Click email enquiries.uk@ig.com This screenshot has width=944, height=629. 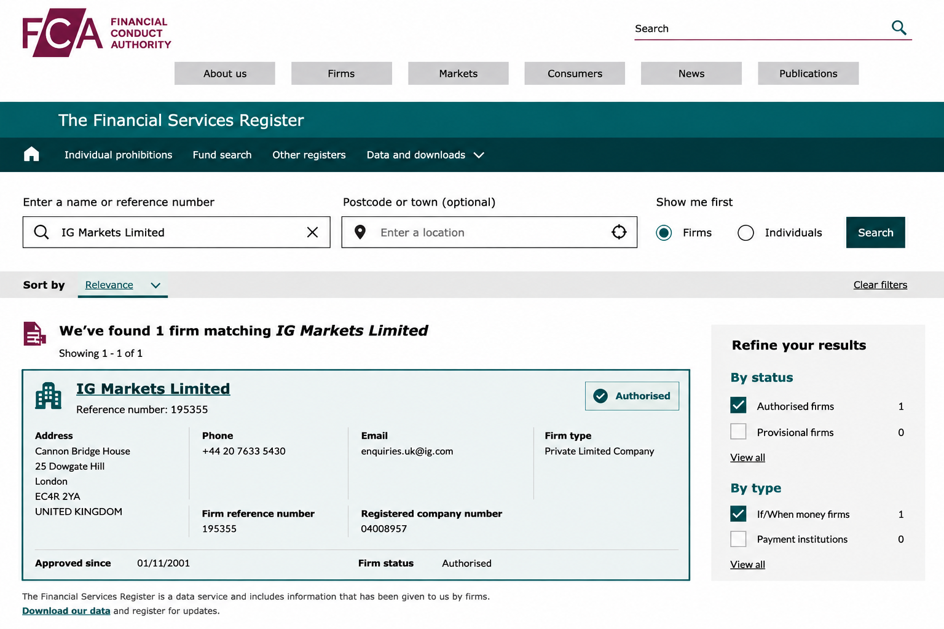(x=407, y=451)
